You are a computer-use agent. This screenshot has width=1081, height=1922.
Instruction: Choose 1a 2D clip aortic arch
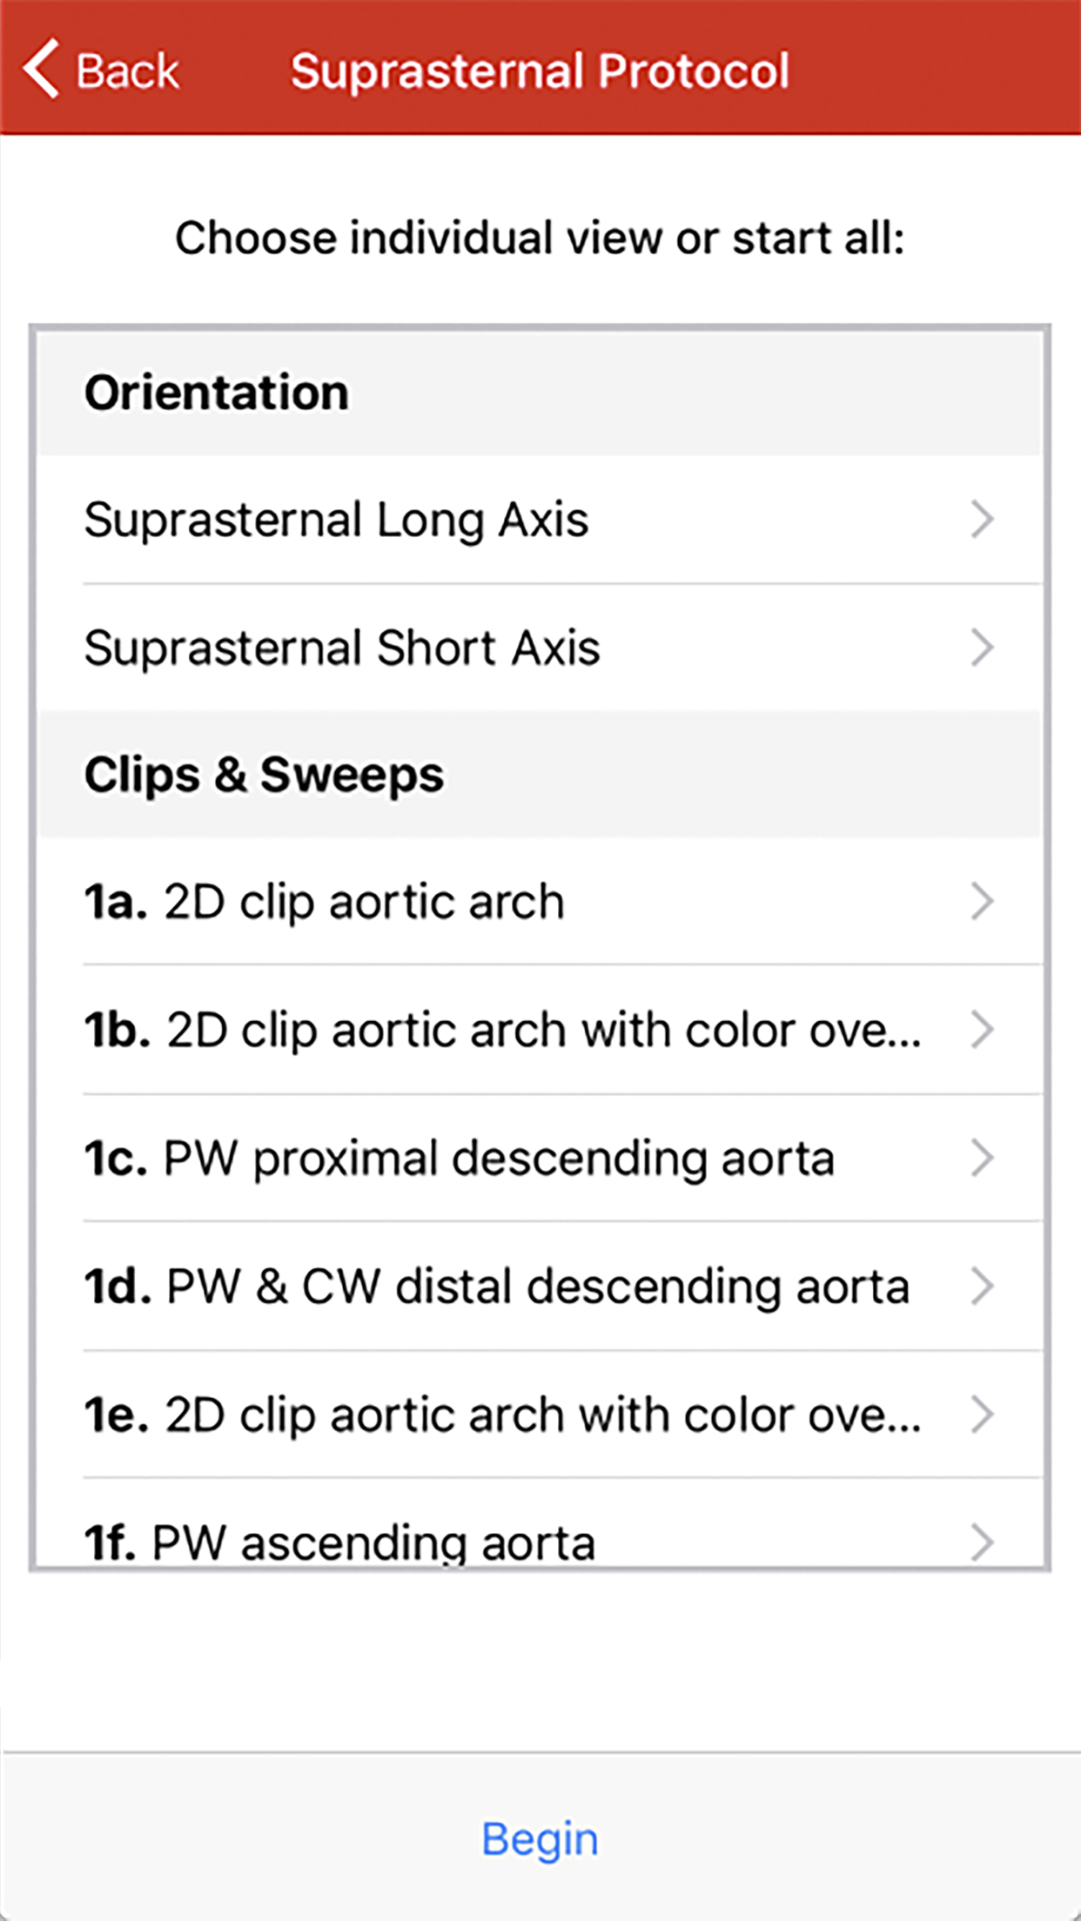(x=324, y=901)
